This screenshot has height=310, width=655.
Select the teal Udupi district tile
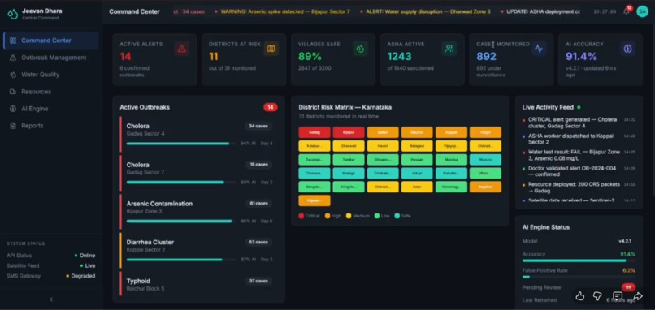[417, 173]
